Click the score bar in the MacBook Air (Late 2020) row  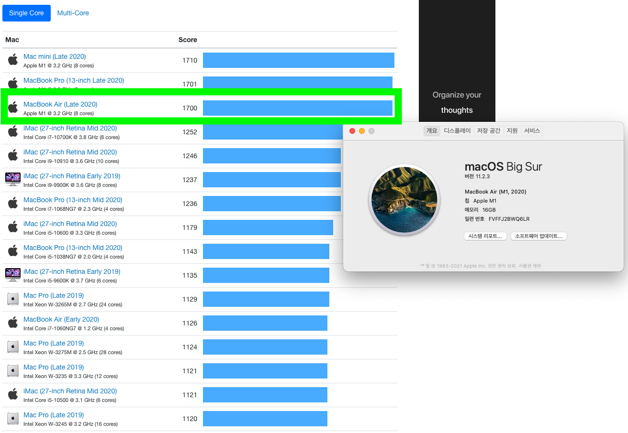[298, 108]
